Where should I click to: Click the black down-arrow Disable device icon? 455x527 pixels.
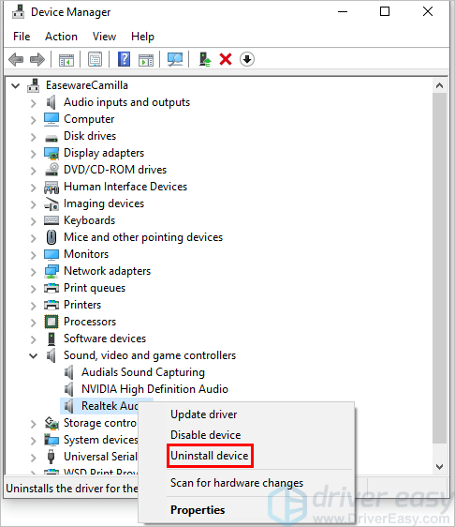pyautogui.click(x=247, y=59)
